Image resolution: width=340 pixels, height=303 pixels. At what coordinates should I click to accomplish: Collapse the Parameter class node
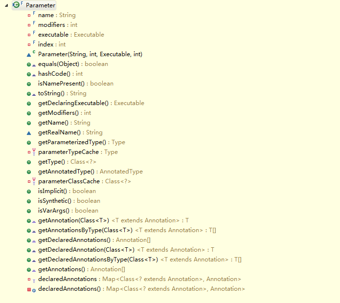point(6,5)
